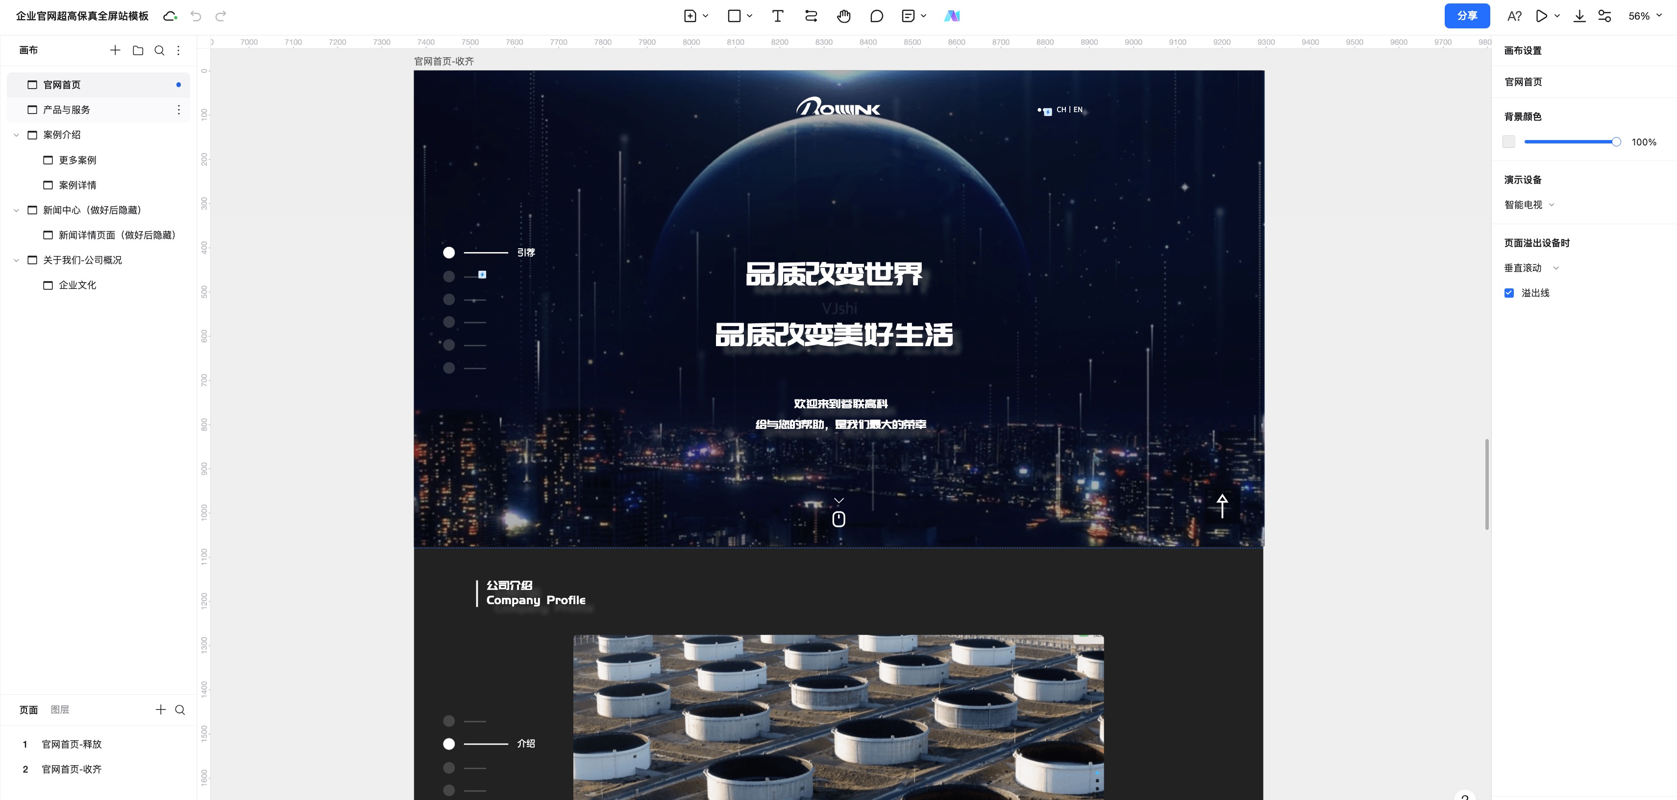Open the artboard tool dropdown arrow

(x=706, y=16)
